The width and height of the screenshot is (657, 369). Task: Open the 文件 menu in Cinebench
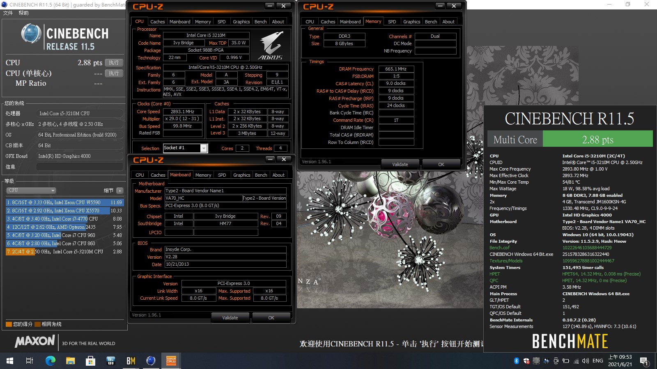tap(8, 13)
